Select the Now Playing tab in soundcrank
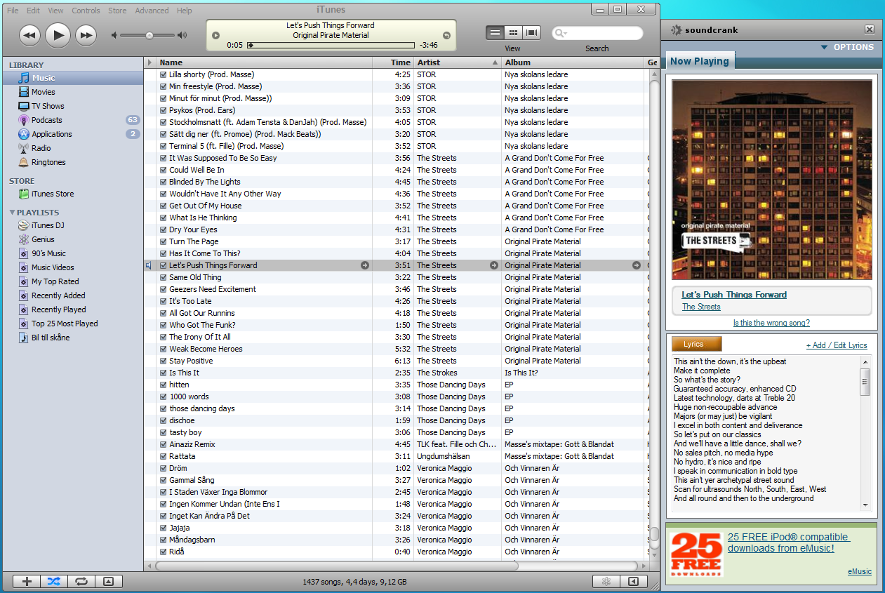This screenshot has height=593, width=885. coord(700,61)
